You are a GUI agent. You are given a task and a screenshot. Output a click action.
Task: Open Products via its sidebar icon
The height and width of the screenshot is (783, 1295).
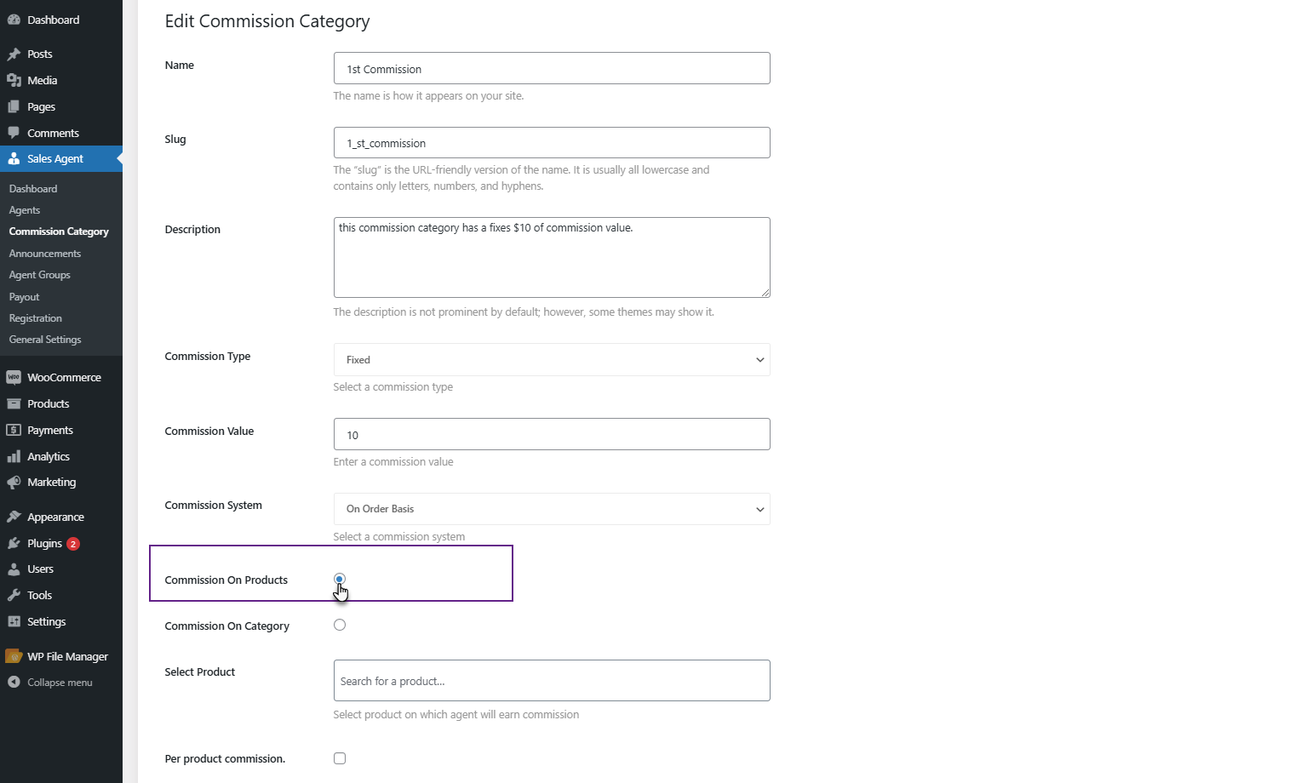tap(14, 403)
